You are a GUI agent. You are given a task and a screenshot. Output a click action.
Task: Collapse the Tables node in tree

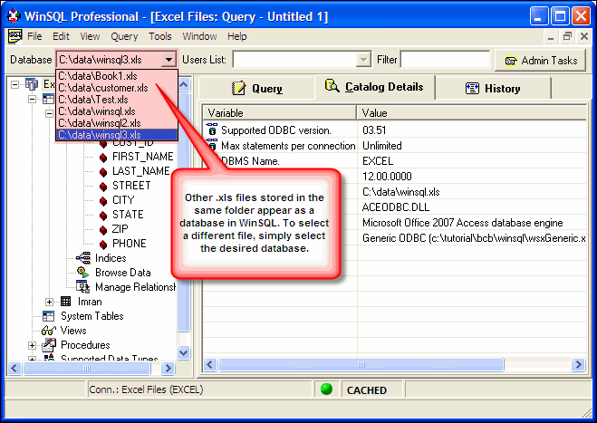[33, 100]
